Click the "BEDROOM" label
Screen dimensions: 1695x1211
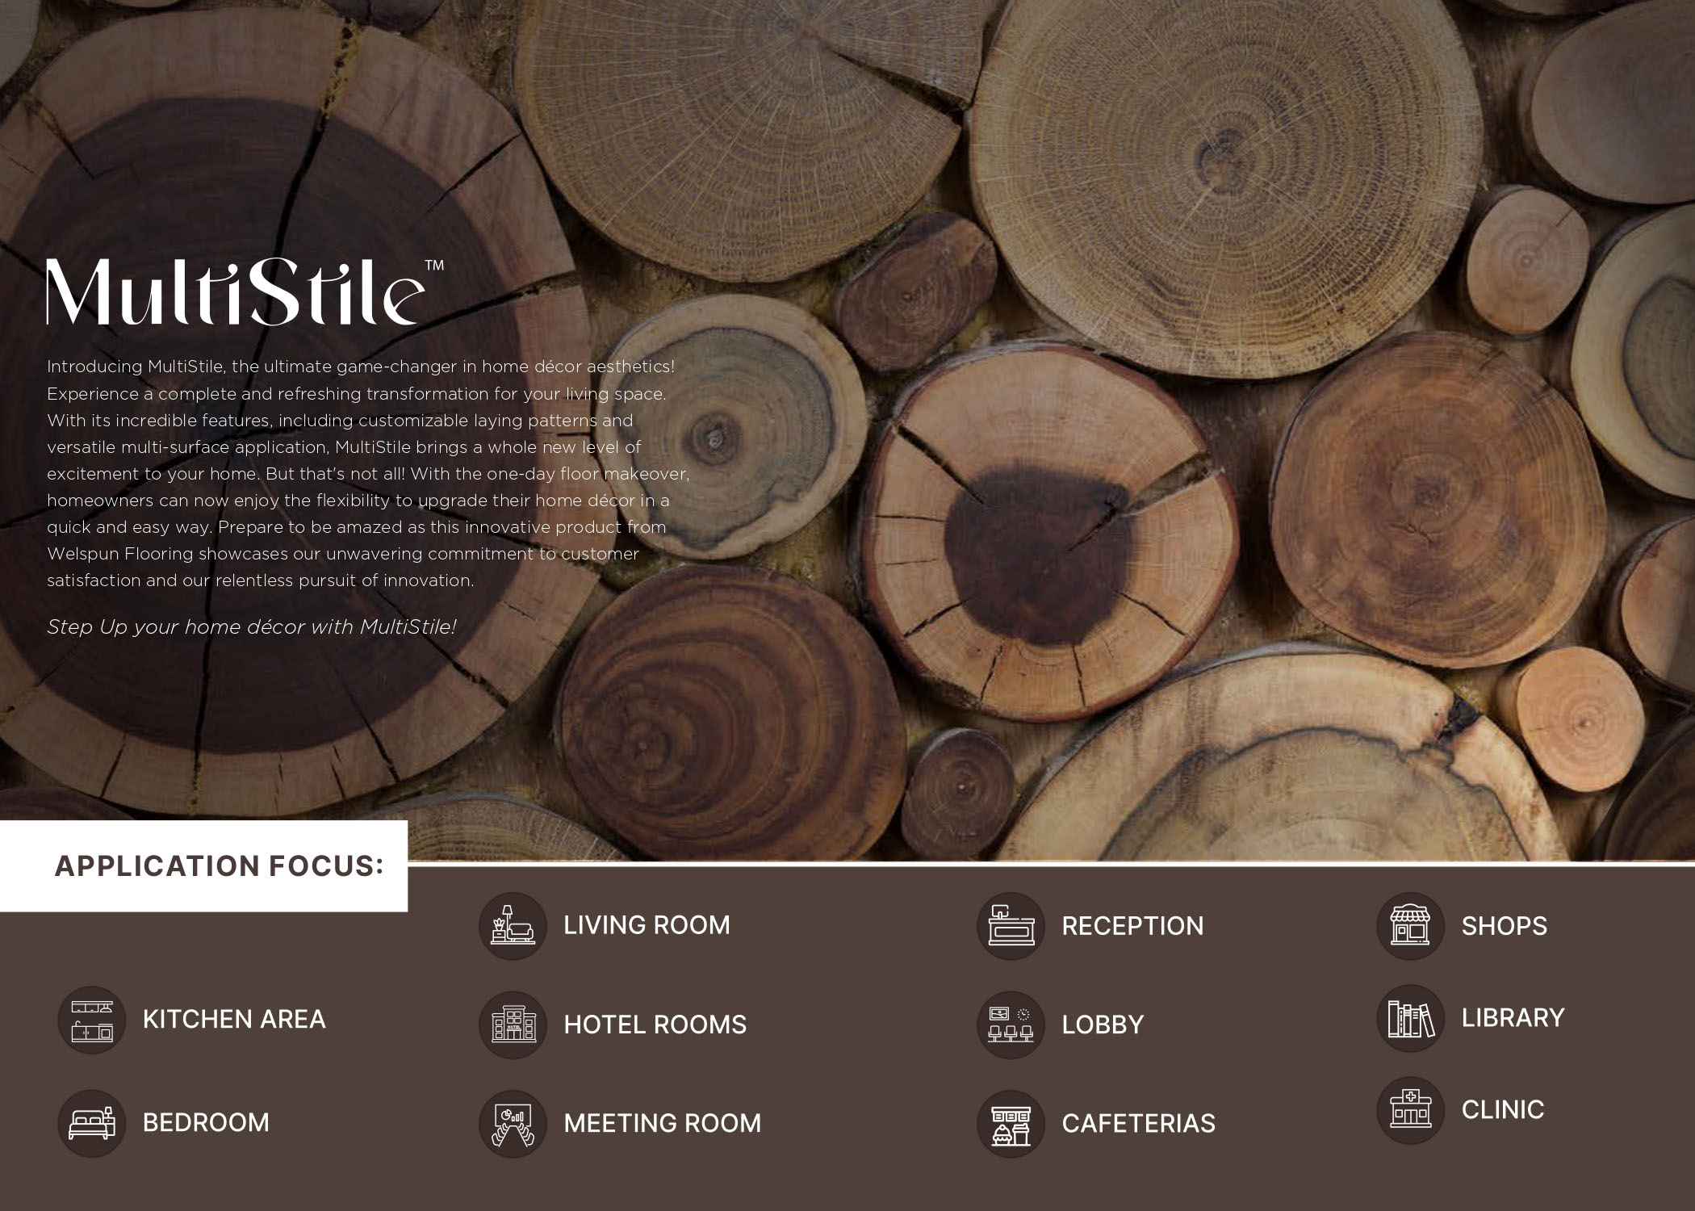(x=206, y=1123)
